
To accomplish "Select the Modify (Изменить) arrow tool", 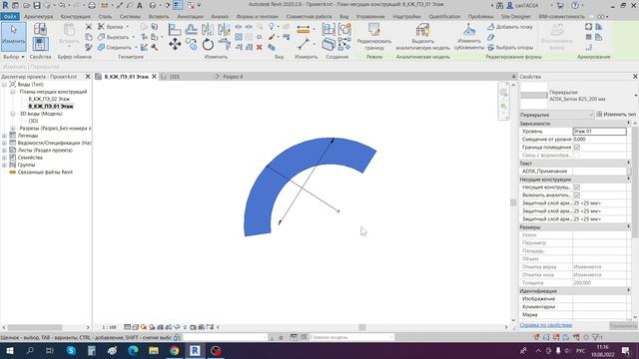I will pos(13,36).
